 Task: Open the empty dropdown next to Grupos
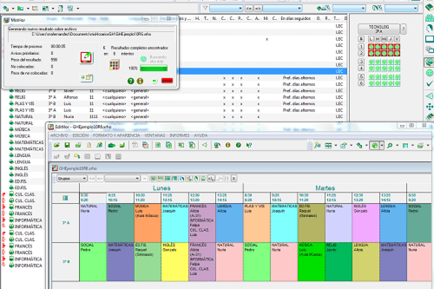[122, 178]
